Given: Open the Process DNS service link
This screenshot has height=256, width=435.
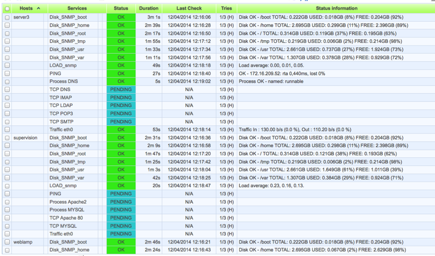Looking at the screenshot, I should pos(64,81).
